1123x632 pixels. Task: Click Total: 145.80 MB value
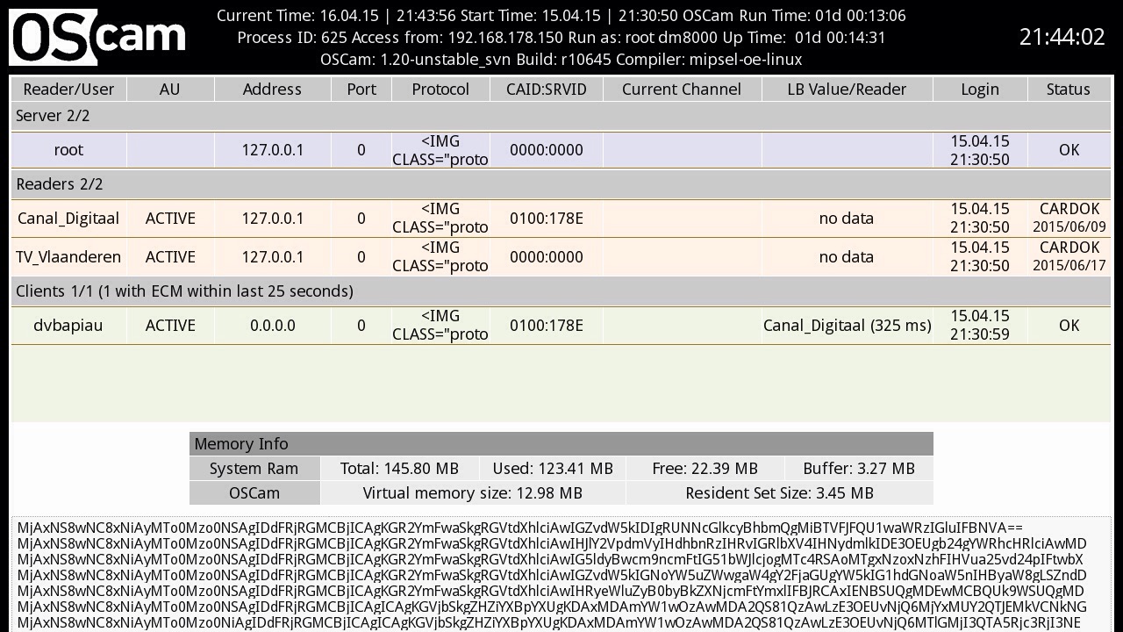pos(399,469)
